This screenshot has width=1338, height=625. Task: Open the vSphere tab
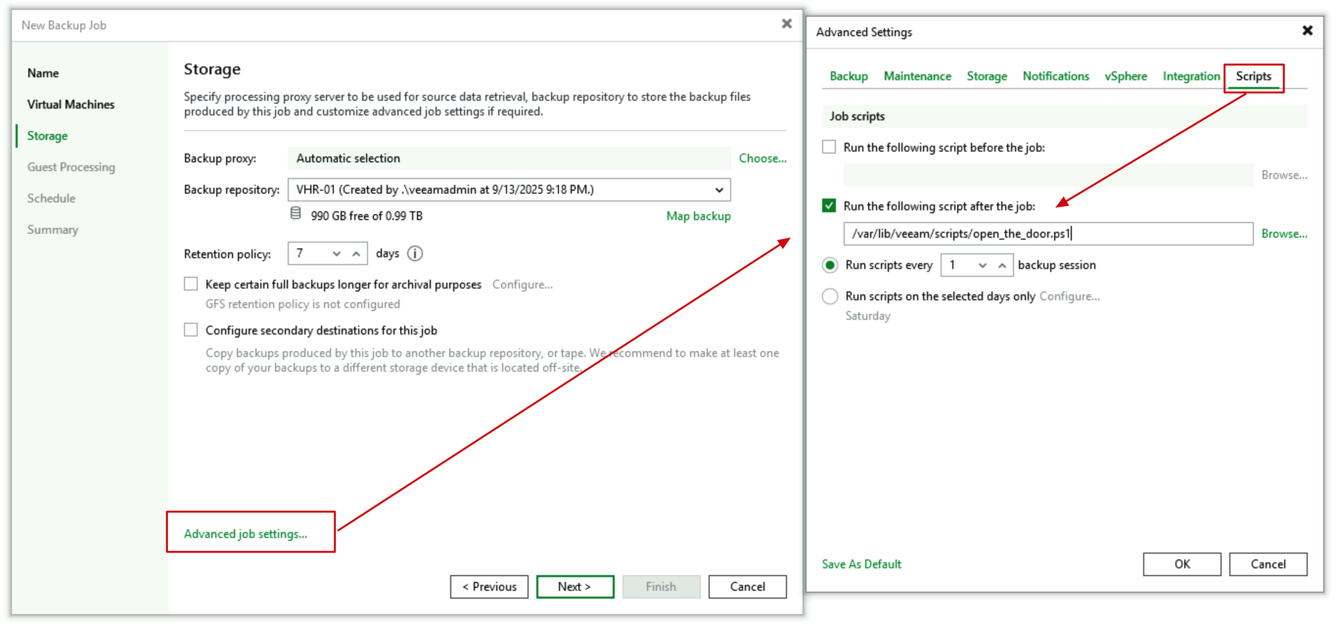(x=1125, y=76)
